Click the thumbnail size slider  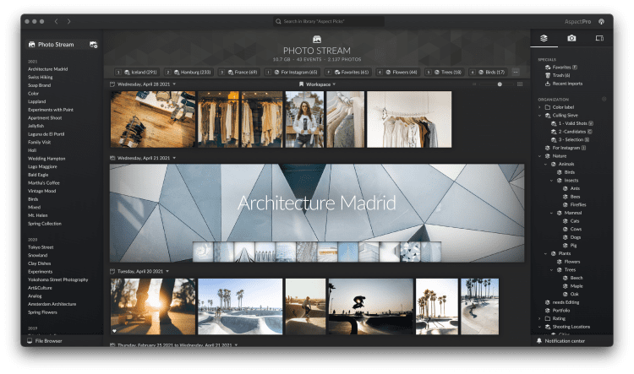[x=499, y=84]
